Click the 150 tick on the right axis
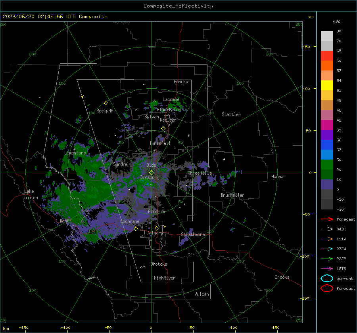Screen dimensions: 357x333 306,47
